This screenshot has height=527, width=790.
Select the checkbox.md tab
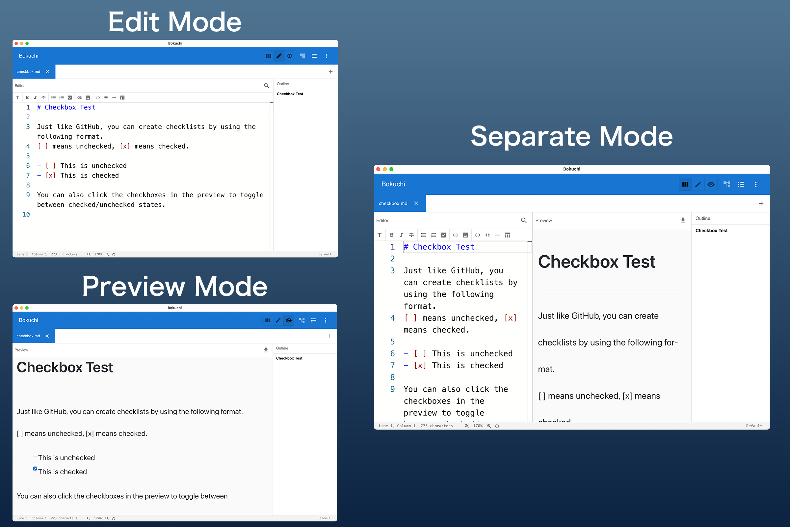click(29, 71)
